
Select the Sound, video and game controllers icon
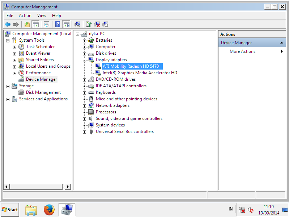coord(91,118)
